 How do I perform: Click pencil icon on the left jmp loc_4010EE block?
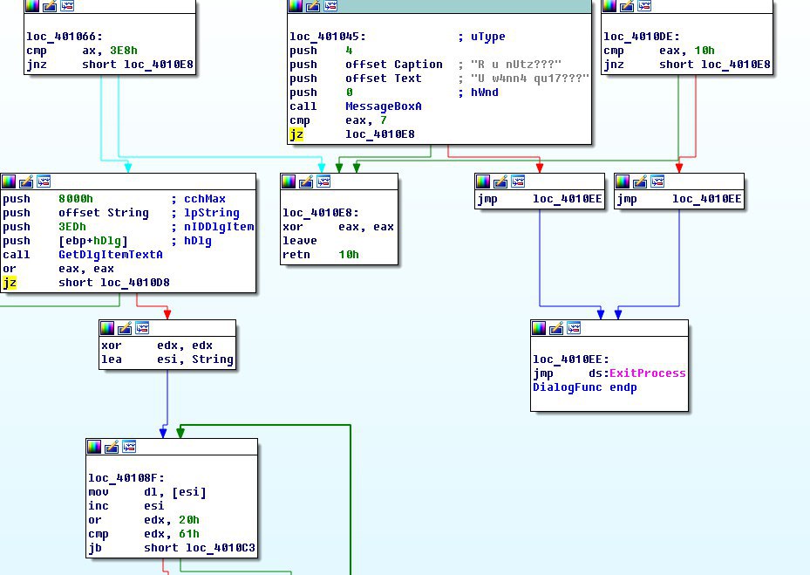tap(500, 181)
